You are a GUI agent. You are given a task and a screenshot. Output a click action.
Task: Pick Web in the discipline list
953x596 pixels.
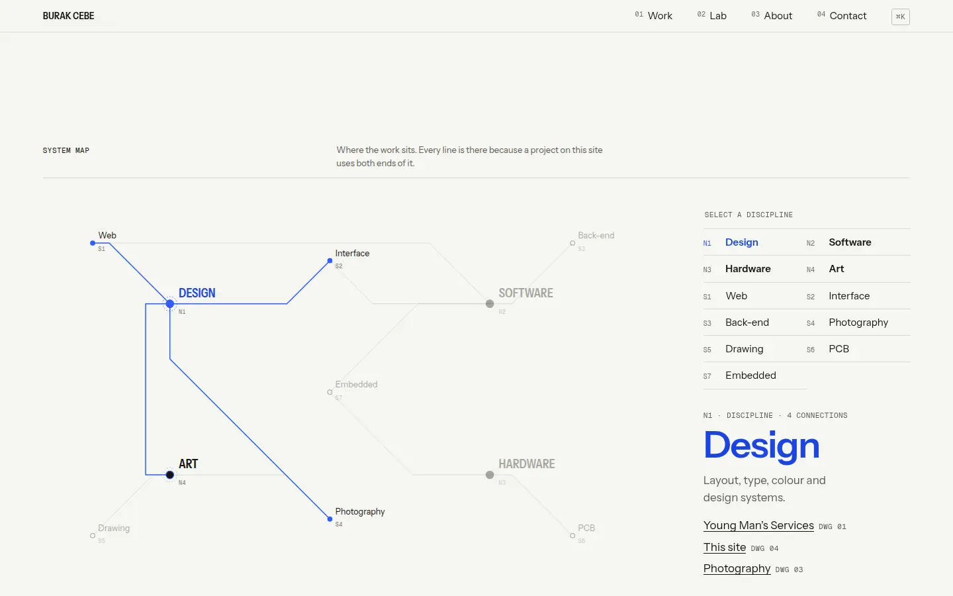pyautogui.click(x=754, y=296)
